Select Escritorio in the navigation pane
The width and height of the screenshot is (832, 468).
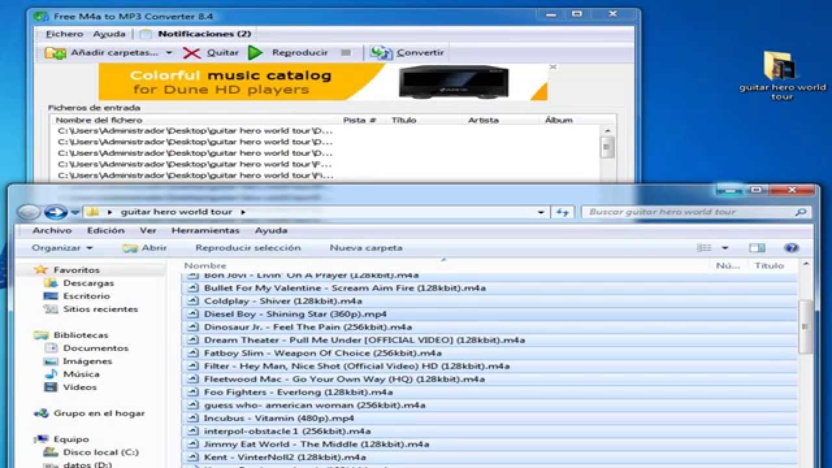click(86, 296)
